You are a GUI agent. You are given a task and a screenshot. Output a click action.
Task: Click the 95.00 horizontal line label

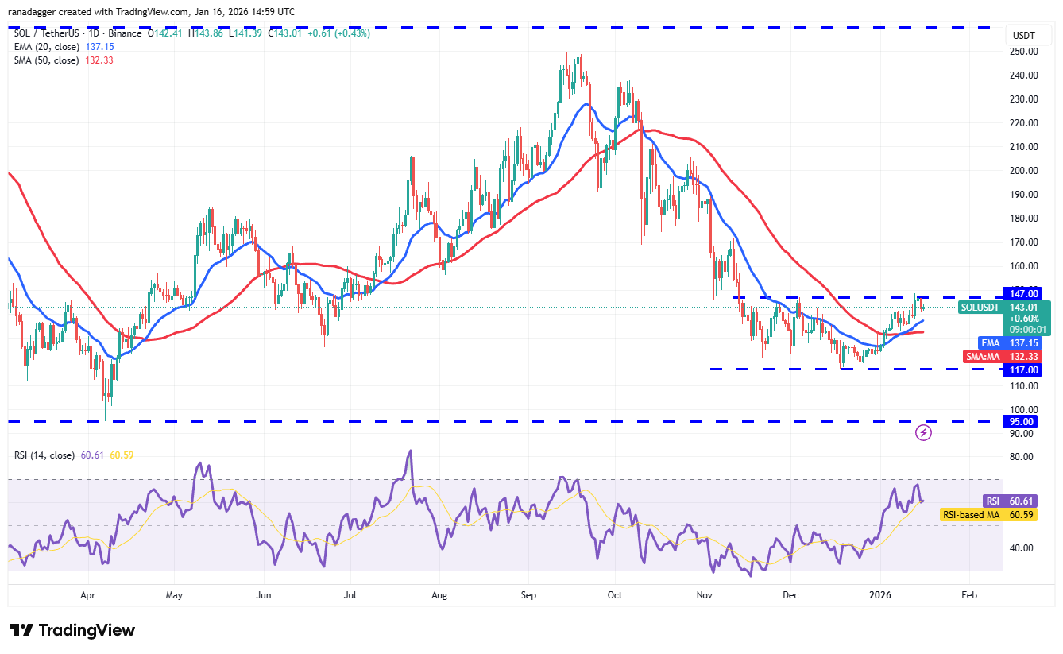coord(1023,422)
